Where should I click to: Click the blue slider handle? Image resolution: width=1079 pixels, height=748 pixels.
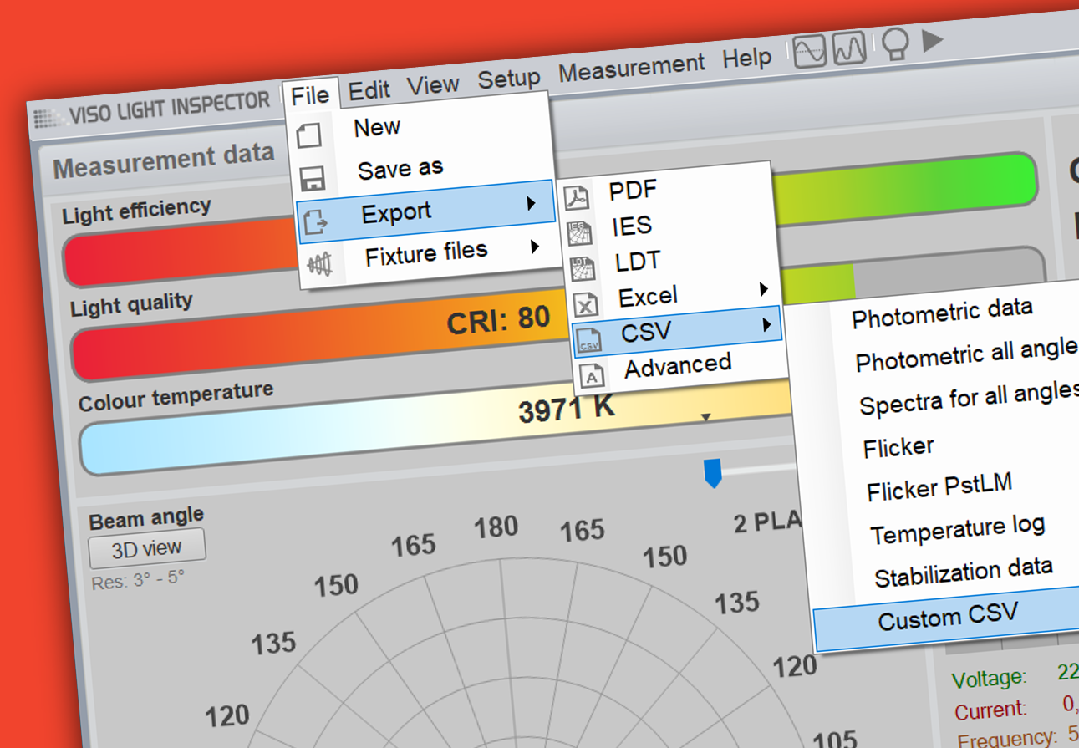(713, 472)
